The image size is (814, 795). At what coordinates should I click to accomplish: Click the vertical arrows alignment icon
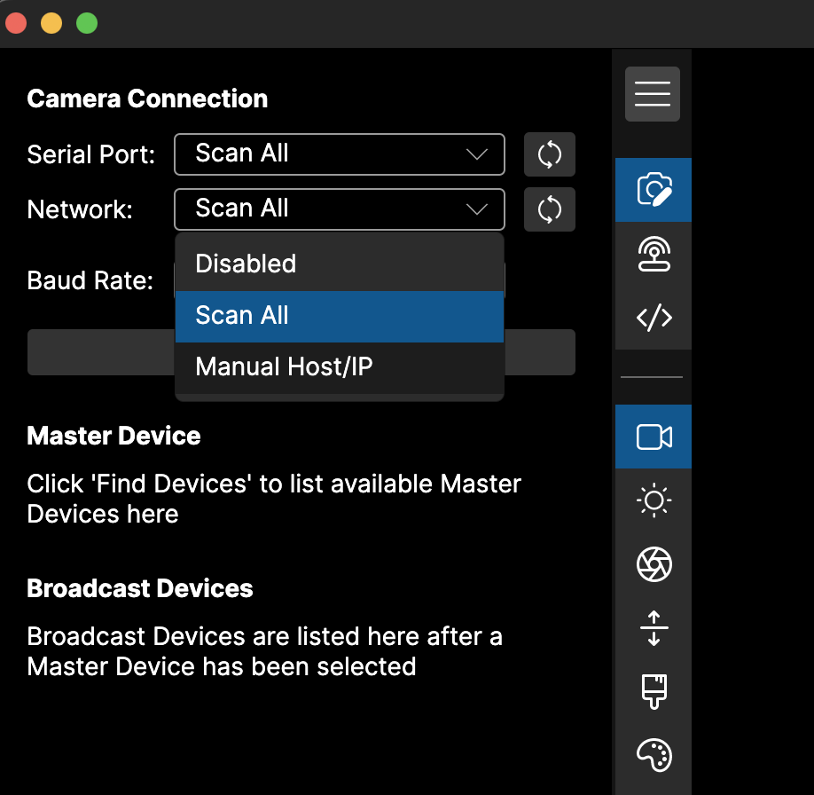[654, 628]
